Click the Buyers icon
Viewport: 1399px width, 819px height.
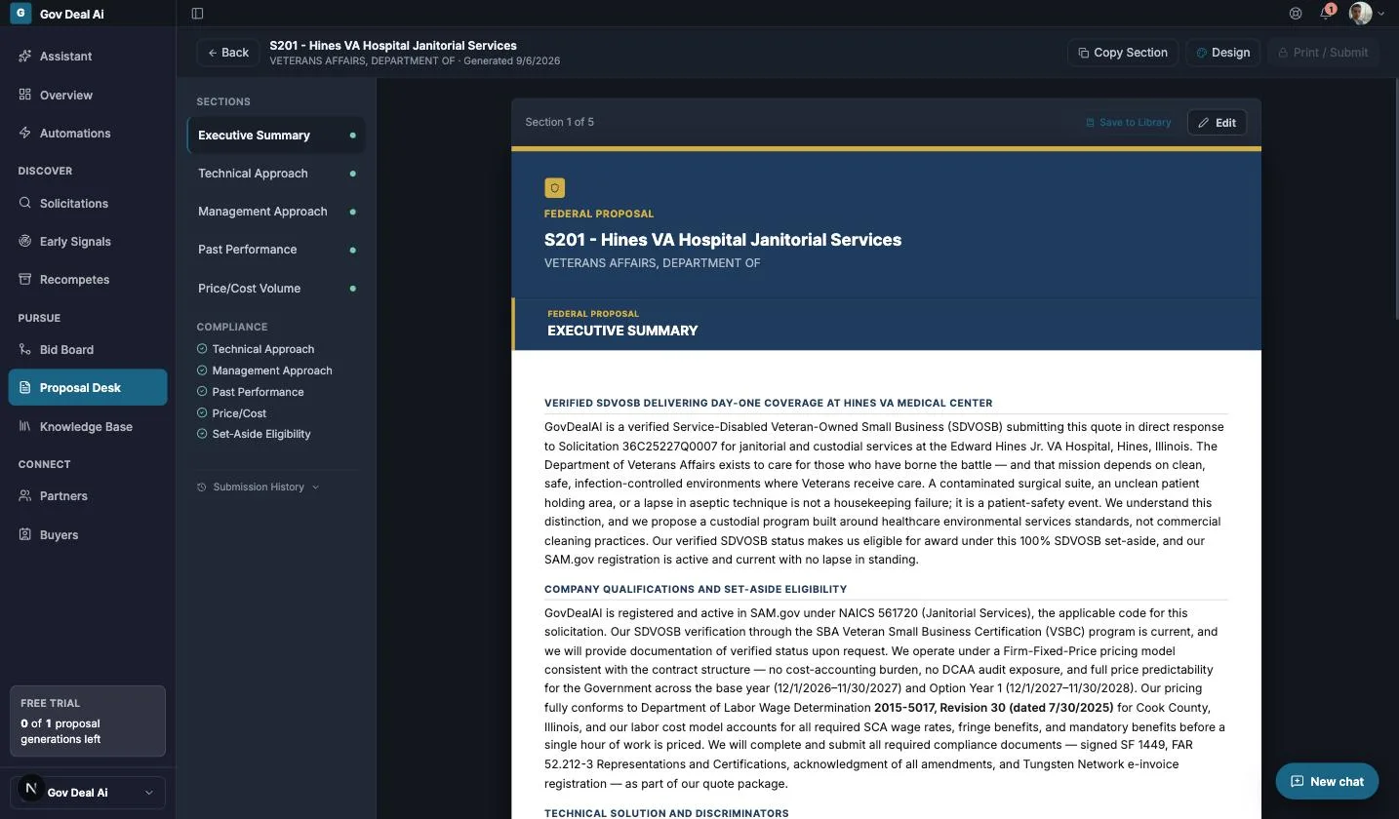[x=25, y=535]
